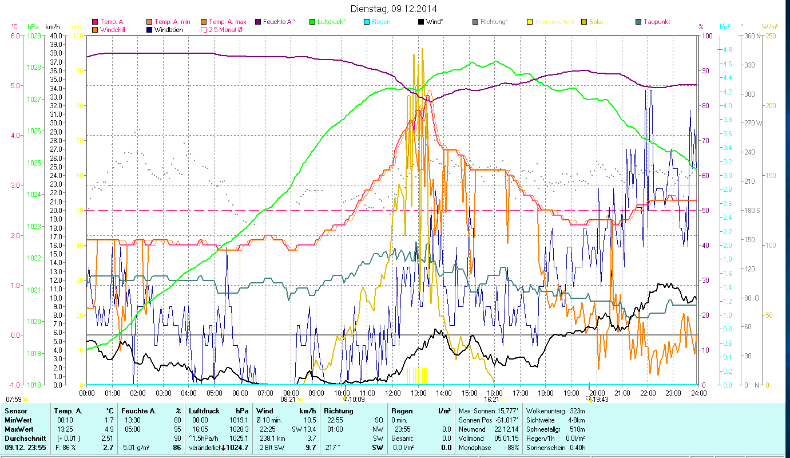The width and height of the screenshot is (790, 458).
Task: Click the "hPa" axis unit label at top
Action: tap(33, 27)
